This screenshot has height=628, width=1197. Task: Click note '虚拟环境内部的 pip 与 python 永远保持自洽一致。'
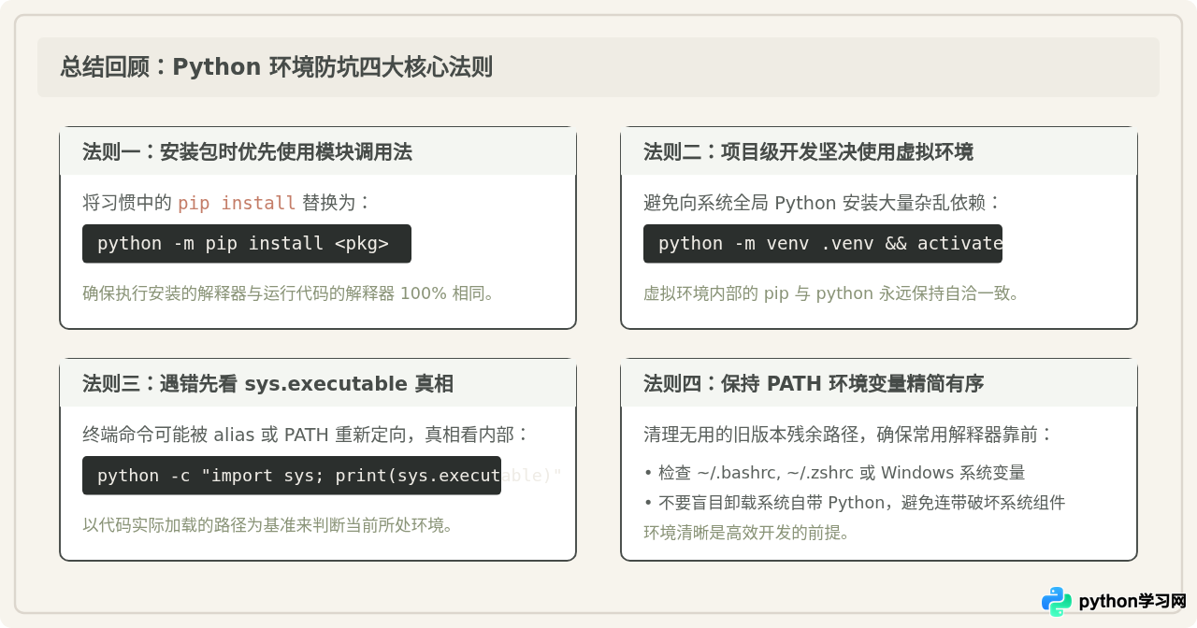click(x=831, y=293)
